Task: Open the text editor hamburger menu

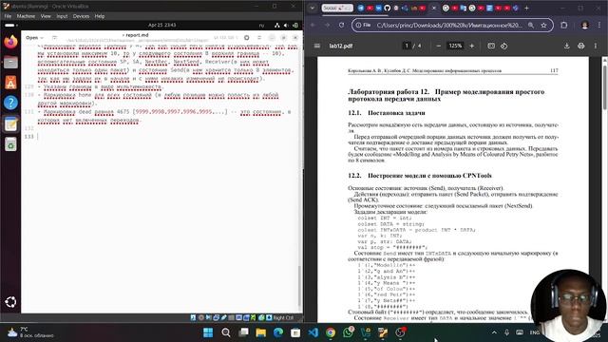Action: 259,38
